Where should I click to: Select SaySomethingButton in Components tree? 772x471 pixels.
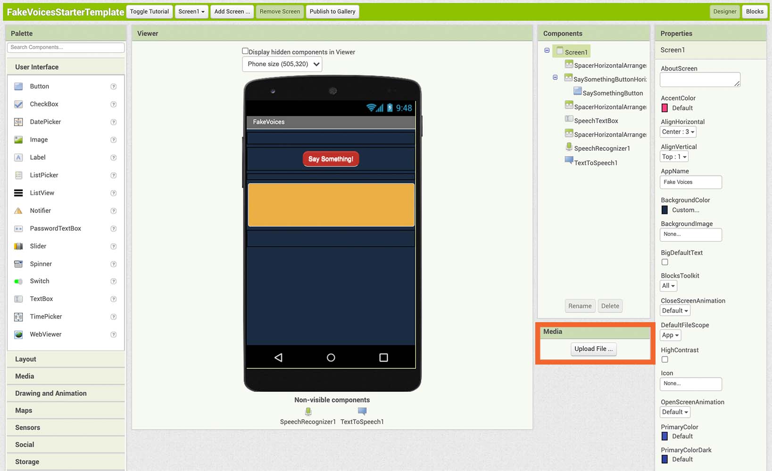[613, 93]
